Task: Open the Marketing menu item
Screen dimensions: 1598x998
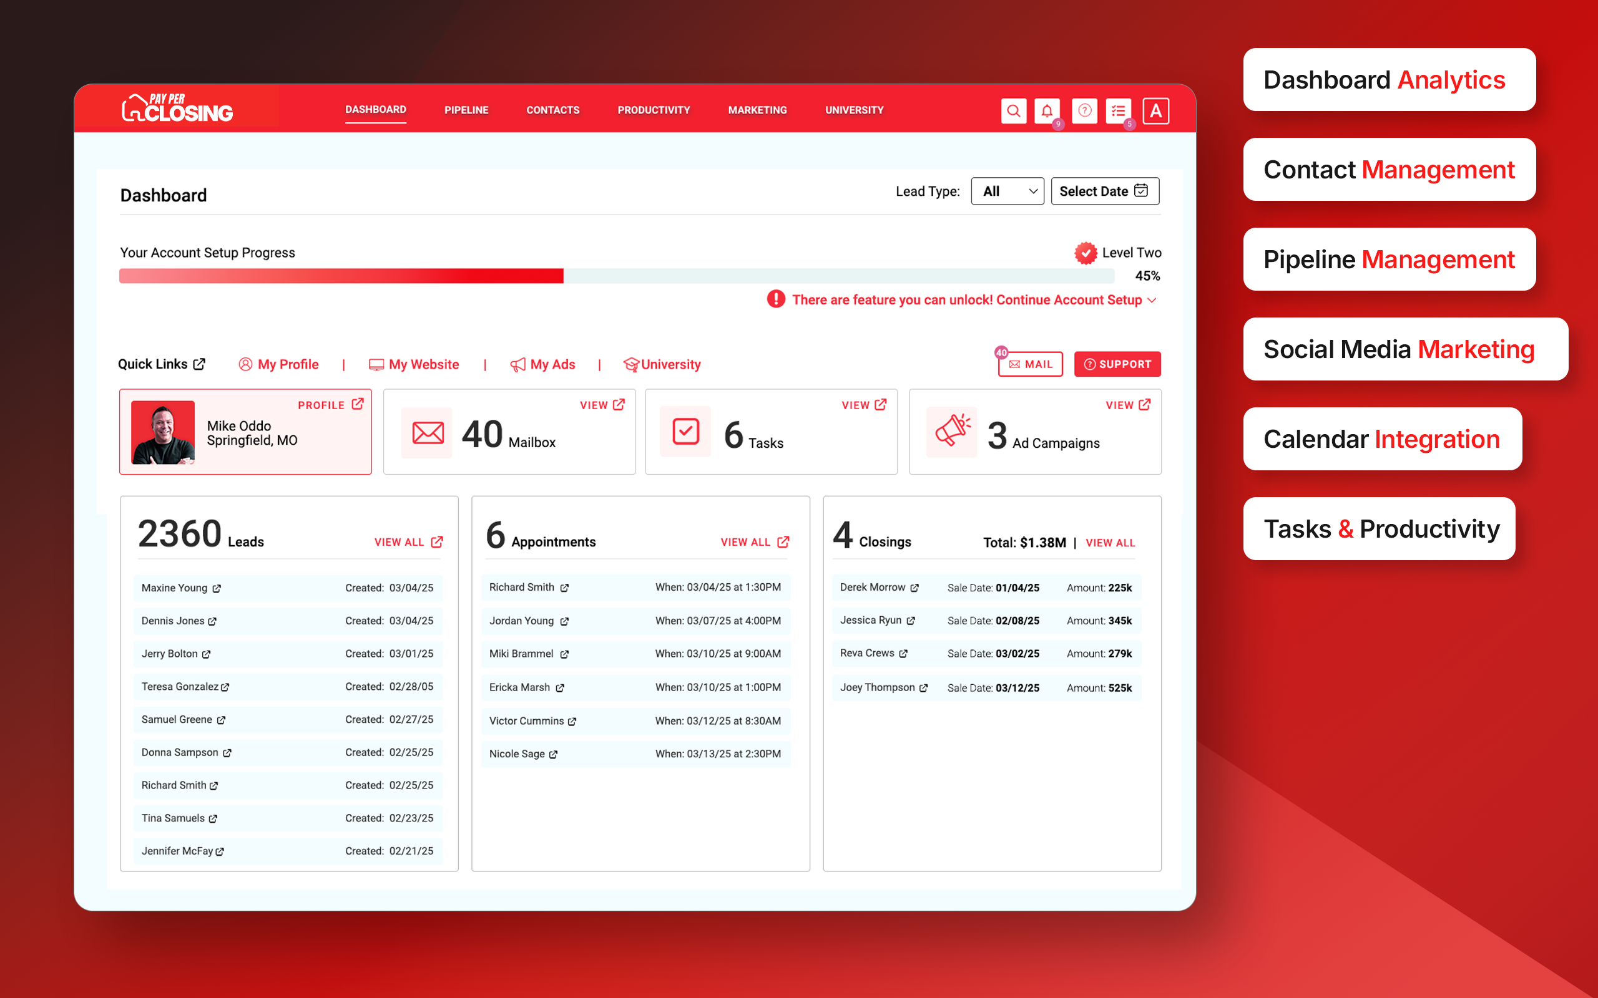Action: [757, 110]
